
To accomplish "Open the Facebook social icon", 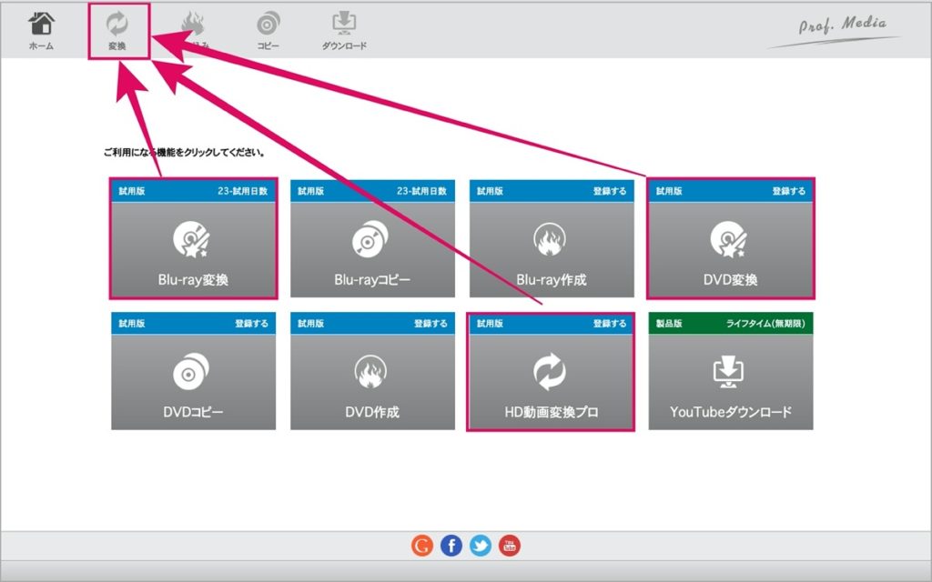I will click(451, 546).
